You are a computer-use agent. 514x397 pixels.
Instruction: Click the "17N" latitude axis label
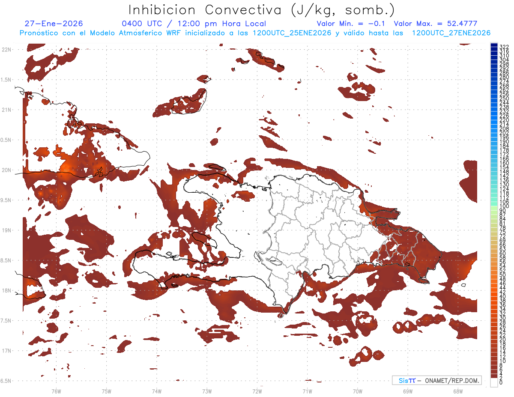[x=6, y=351]
